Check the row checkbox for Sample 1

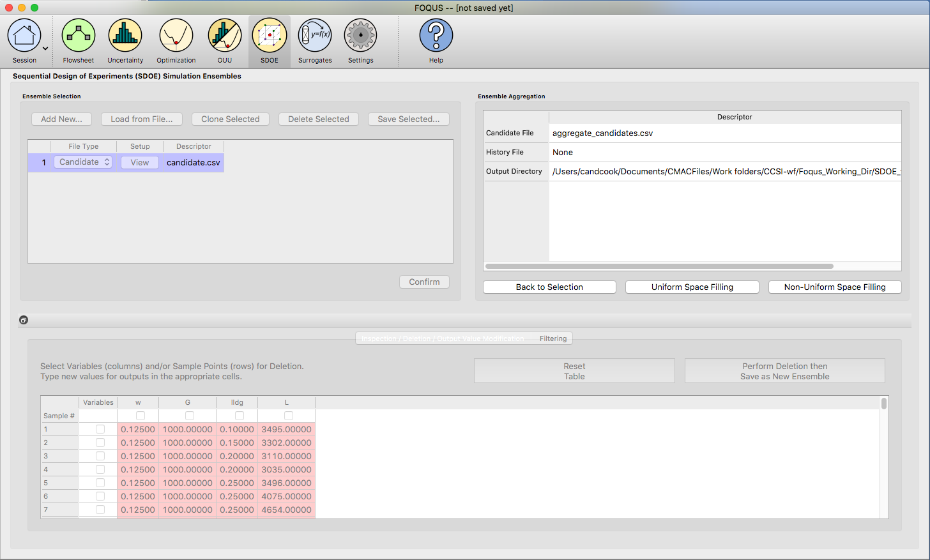[100, 429]
